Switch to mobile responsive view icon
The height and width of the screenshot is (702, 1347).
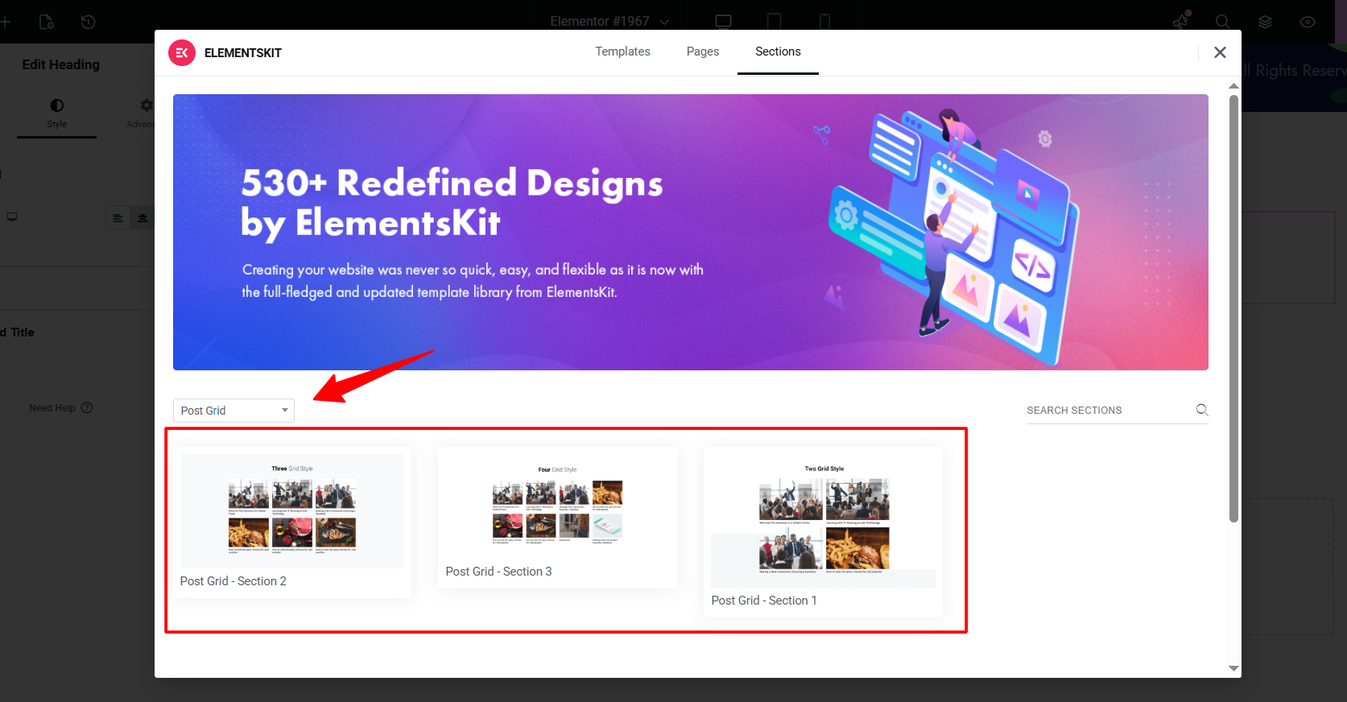[824, 22]
